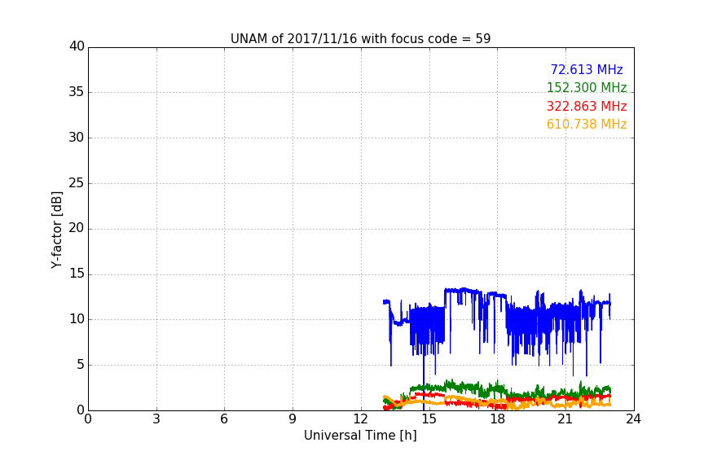Click the y-axis tick label '35'
The width and height of the screenshot is (704, 469).
point(77,92)
